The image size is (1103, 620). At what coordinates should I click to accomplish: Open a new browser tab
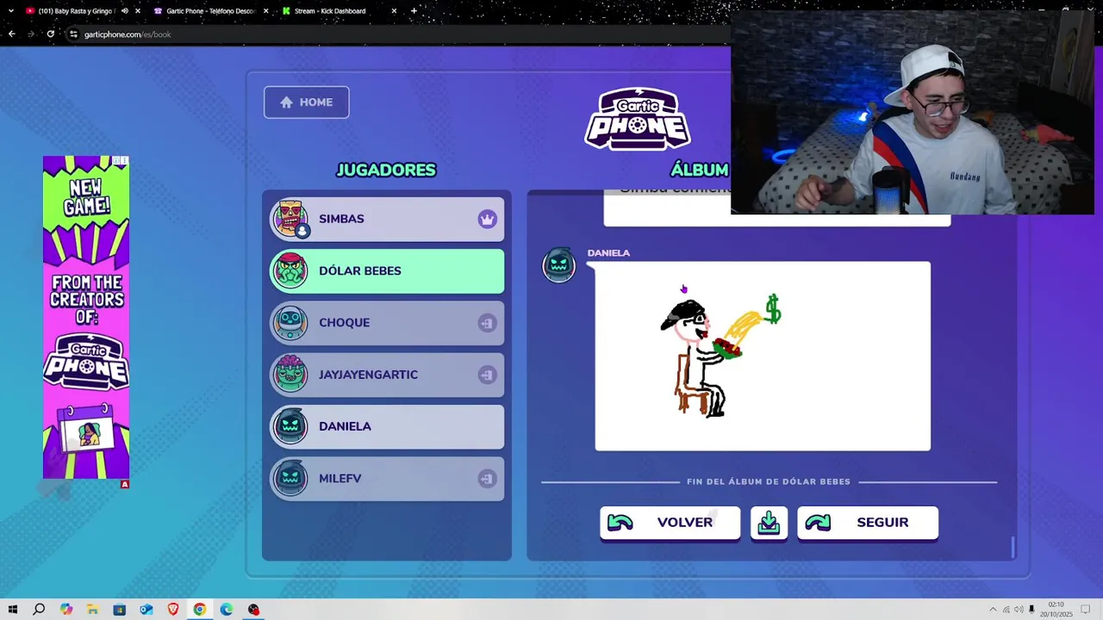click(414, 11)
